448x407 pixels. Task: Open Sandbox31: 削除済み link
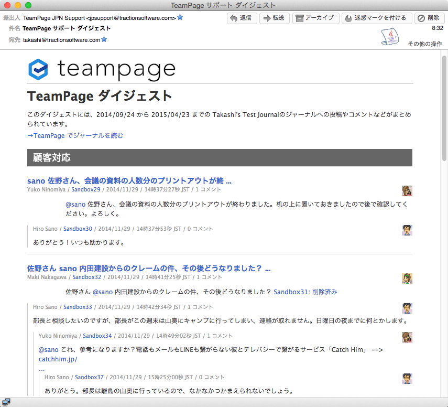(305, 292)
